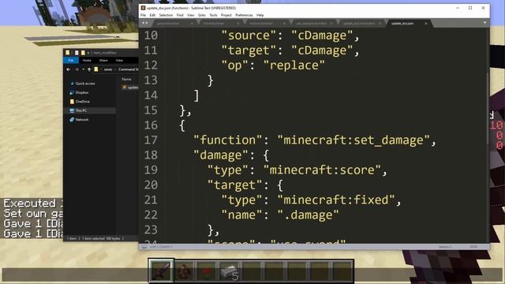Click the Network icon in navigation pane
The height and width of the screenshot is (284, 505).
point(72,119)
